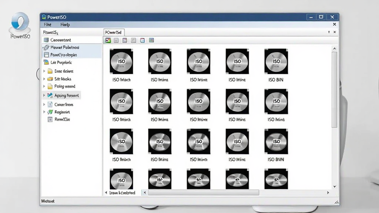Click the second gray square toolbar icon

click(x=116, y=40)
